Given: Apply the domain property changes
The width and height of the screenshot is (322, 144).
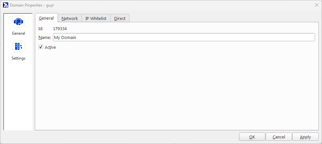Looking at the screenshot, I should point(305,137).
